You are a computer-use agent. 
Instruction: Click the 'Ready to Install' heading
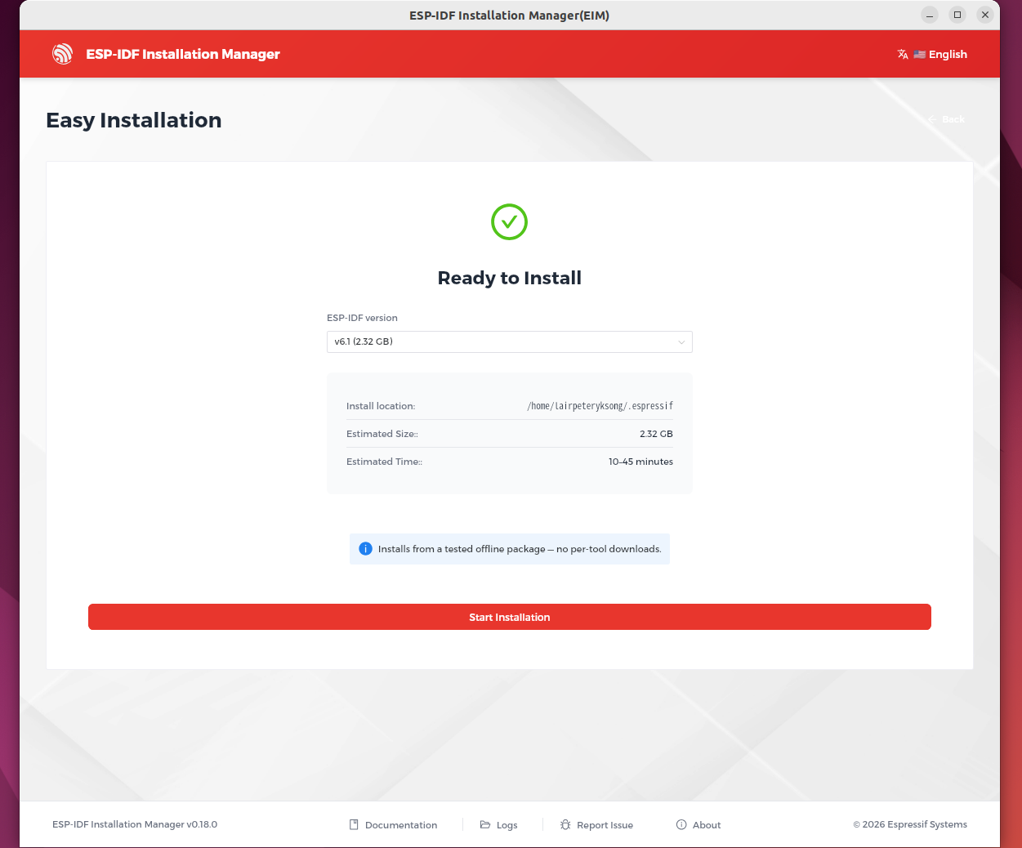(510, 278)
